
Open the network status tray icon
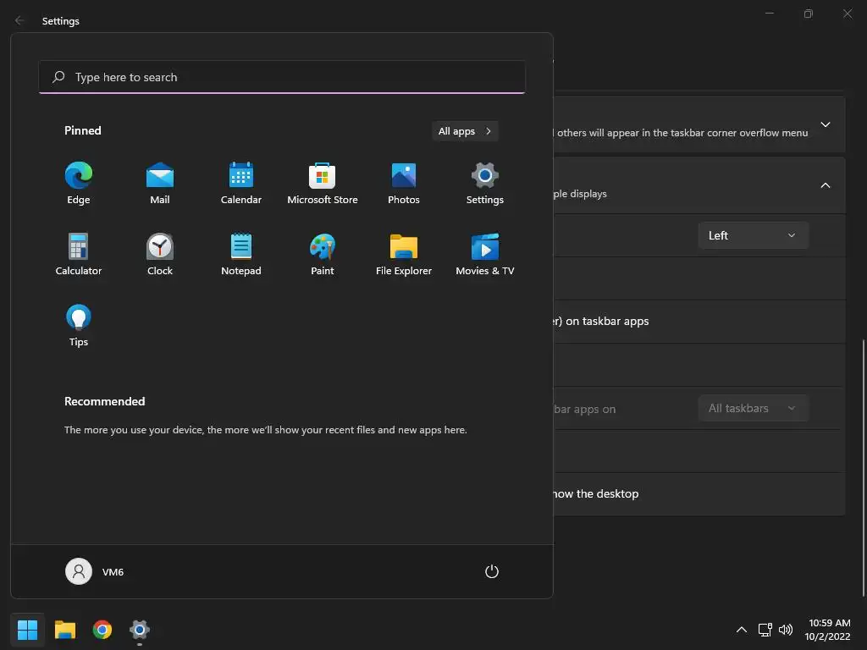point(765,630)
